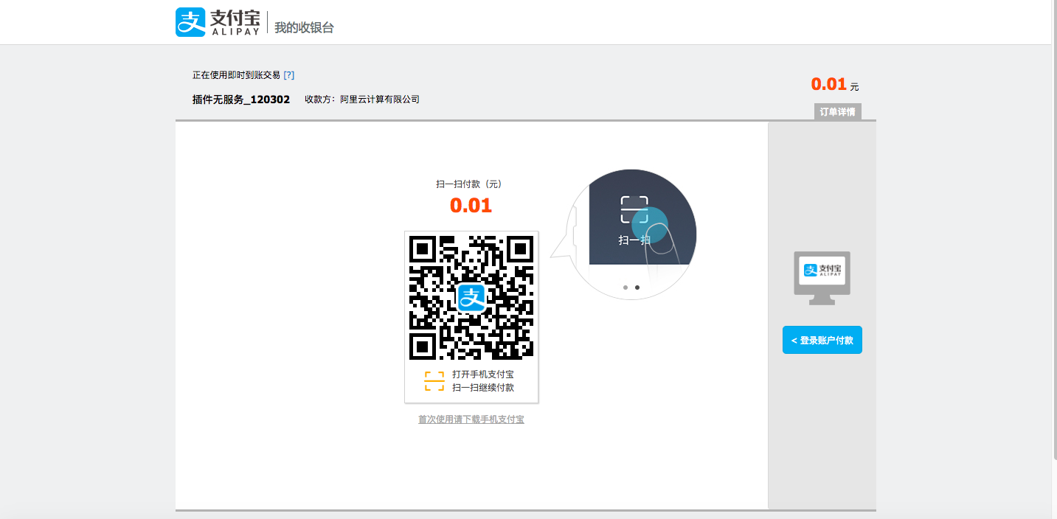Click the Alipay computer monitor icon
Viewport: 1057px width, 519px height.
822,278
